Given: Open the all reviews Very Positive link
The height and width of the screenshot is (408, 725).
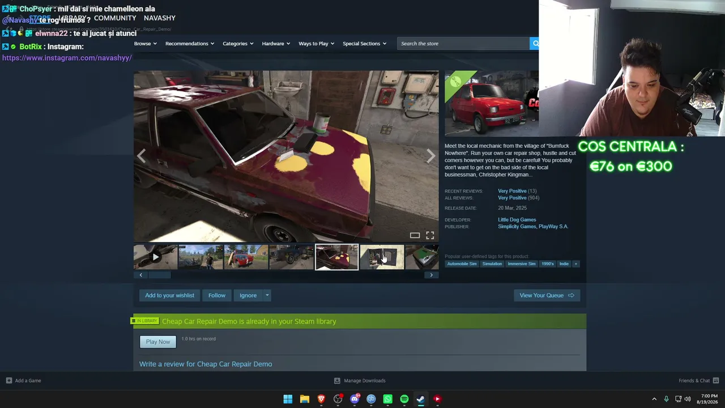Looking at the screenshot, I should click(512, 198).
